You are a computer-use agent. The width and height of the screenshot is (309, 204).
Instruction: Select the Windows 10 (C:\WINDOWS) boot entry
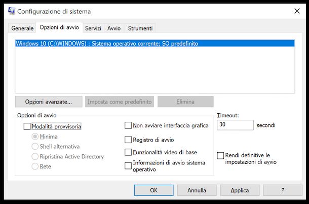click(155, 44)
